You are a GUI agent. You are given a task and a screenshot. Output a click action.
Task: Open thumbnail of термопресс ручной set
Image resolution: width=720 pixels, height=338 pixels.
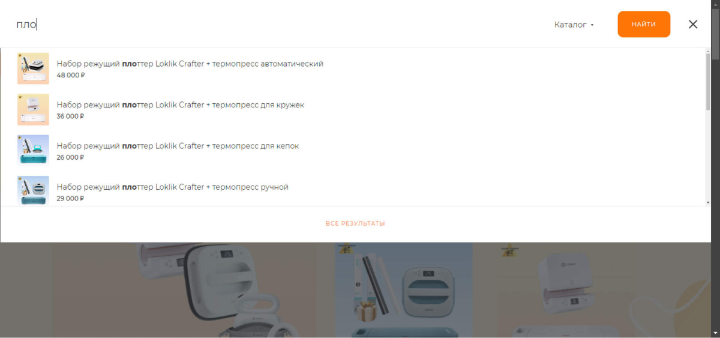(33, 191)
